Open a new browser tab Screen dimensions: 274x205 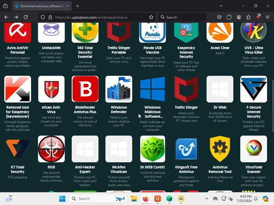coord(77,6)
